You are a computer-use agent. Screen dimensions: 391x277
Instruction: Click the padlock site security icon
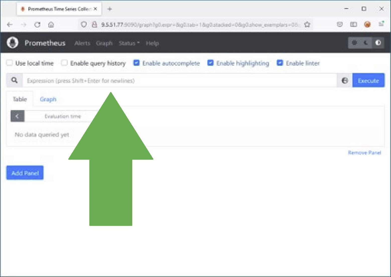(x=94, y=24)
